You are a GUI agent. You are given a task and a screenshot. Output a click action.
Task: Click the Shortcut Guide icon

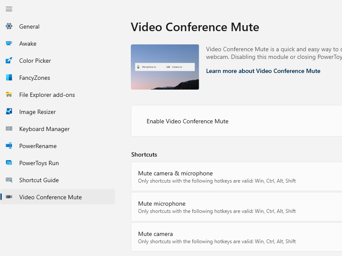click(x=9, y=180)
